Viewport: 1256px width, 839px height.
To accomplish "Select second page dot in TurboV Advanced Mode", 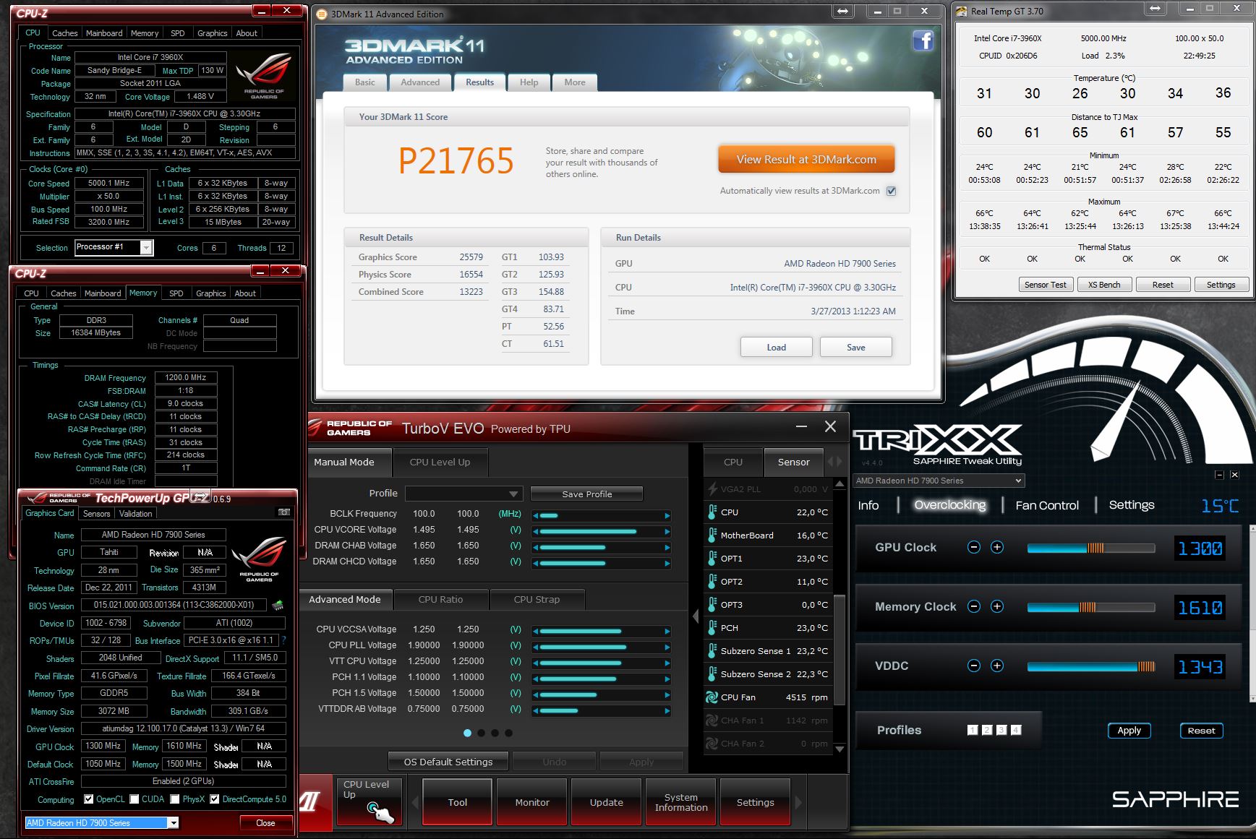I will point(482,733).
